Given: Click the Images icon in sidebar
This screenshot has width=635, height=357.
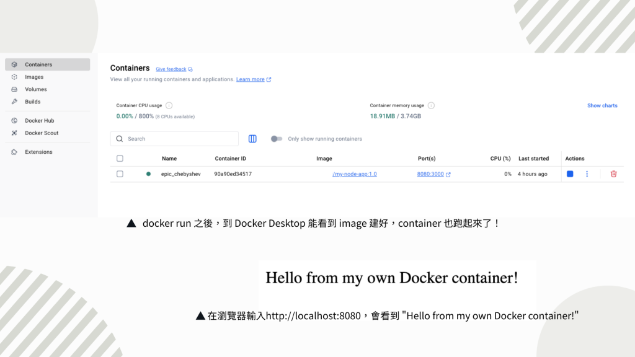Looking at the screenshot, I should (x=14, y=77).
